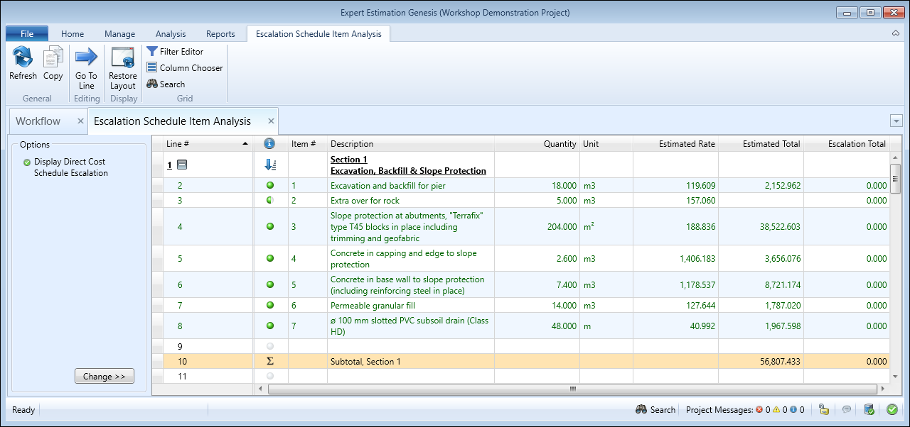
Task: Click the Copy icon in General group
Action: pos(53,57)
